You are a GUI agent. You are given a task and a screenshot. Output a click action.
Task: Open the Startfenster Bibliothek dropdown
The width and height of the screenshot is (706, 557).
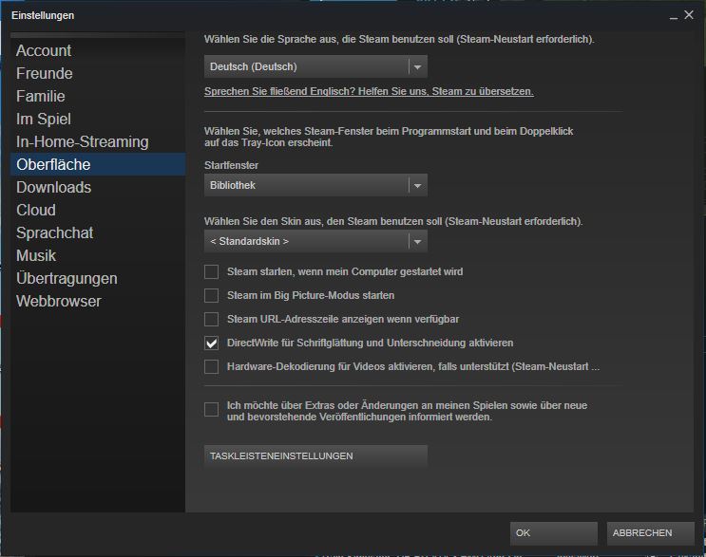coord(315,185)
